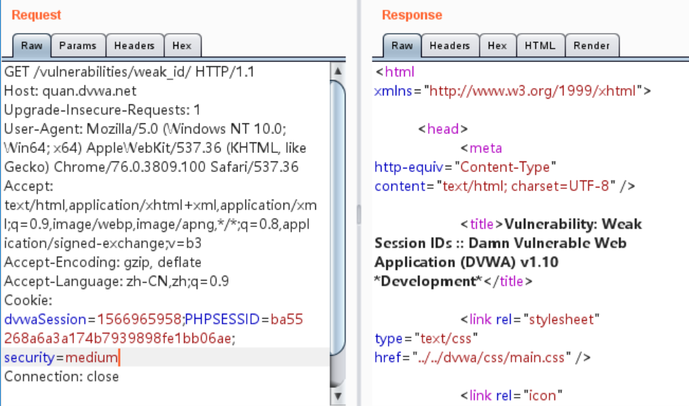The width and height of the screenshot is (689, 406).
Task: Open the Request Params tab
Action: 78,46
